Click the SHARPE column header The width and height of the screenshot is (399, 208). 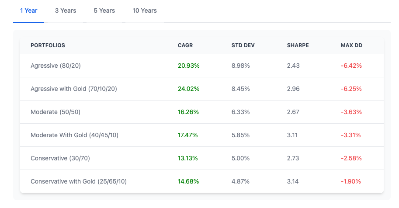[298, 45]
